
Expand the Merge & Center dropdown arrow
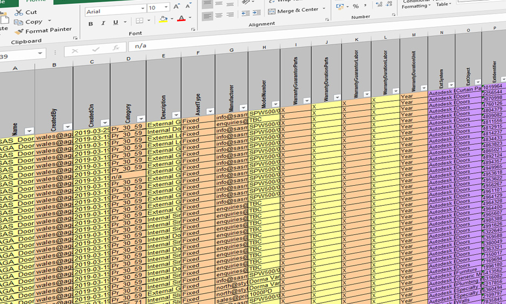pyautogui.click(x=323, y=9)
